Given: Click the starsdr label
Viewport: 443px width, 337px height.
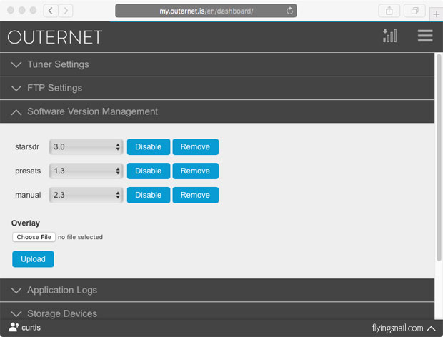Looking at the screenshot, I should [x=27, y=147].
